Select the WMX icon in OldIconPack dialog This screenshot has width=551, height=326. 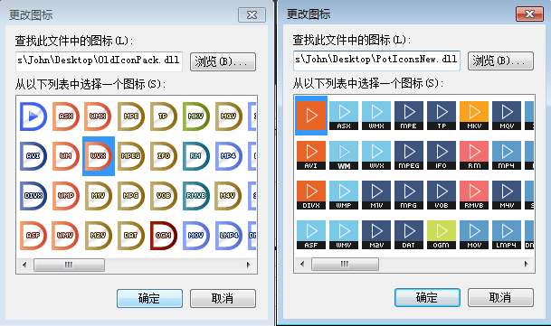(x=98, y=116)
